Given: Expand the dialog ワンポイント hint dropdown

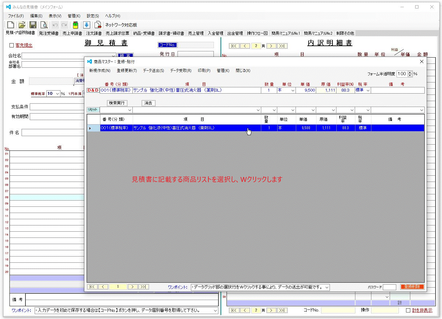Looking at the screenshot, I should coord(327,287).
